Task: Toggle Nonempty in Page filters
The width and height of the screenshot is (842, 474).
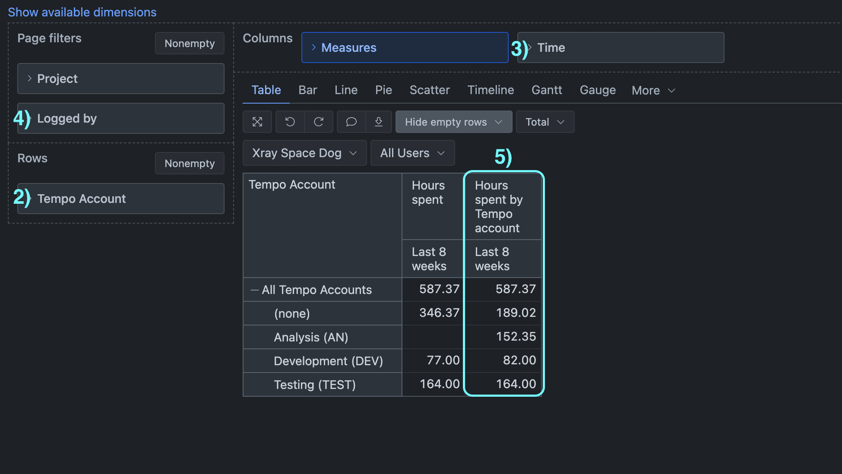Action: tap(190, 44)
